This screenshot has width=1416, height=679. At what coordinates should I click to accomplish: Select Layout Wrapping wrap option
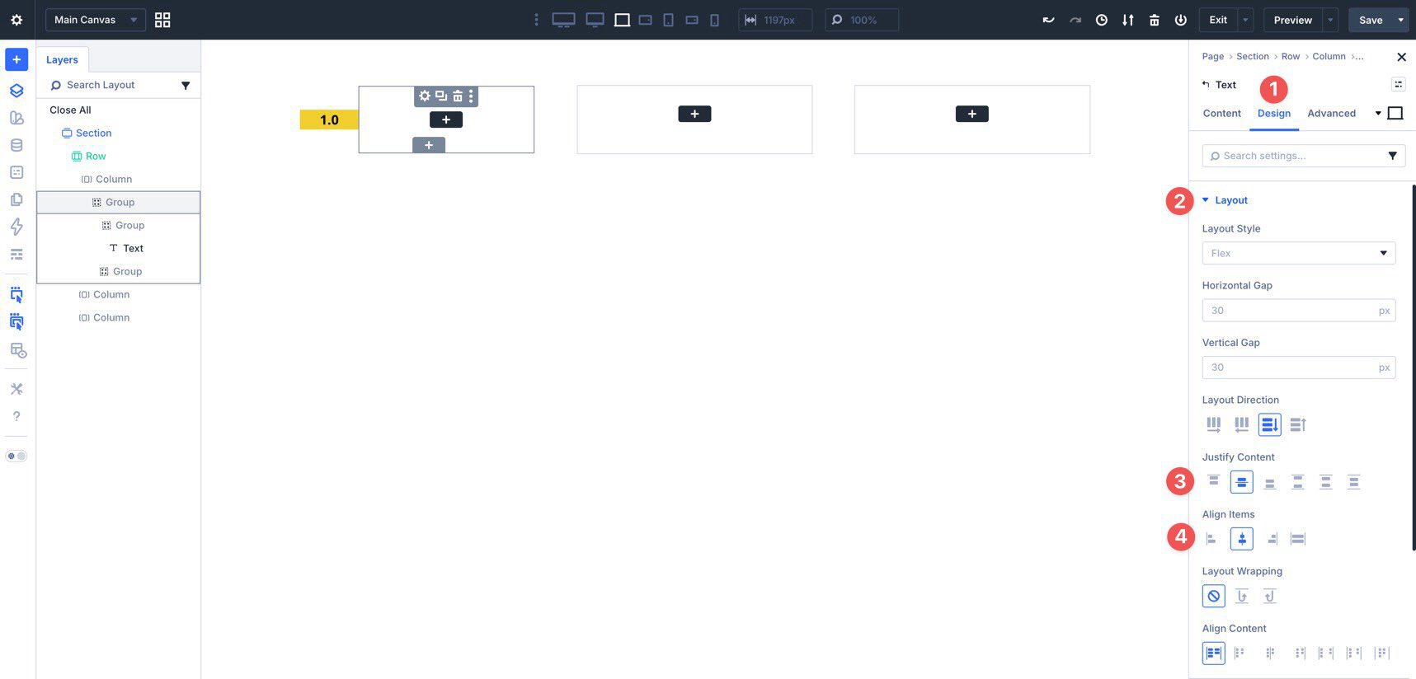tap(1241, 596)
